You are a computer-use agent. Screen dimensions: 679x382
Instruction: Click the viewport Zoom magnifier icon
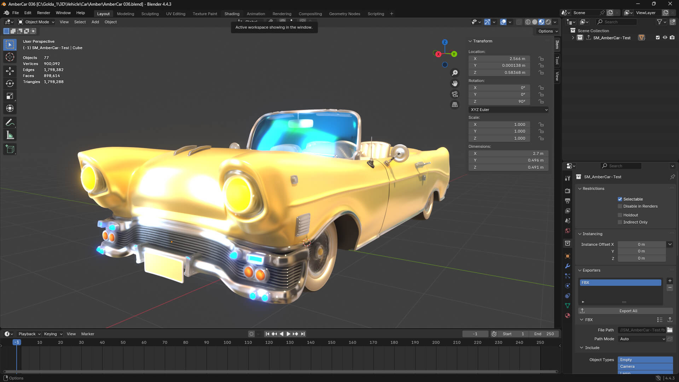455,73
